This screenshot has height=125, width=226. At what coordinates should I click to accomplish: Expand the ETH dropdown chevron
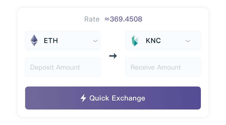[95, 41]
